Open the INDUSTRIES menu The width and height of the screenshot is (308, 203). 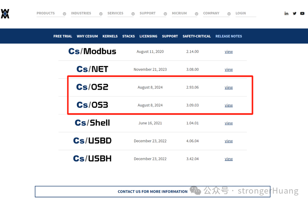(81, 13)
